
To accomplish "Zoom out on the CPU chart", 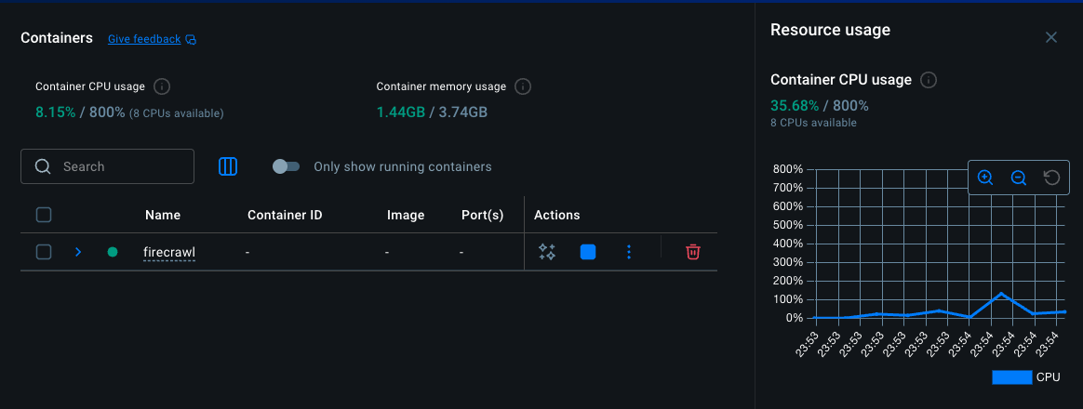I will [1019, 178].
